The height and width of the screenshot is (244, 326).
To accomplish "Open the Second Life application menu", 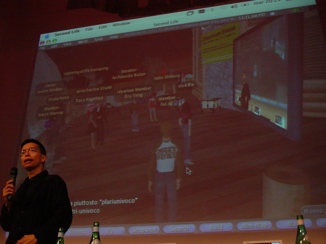I will (67, 33).
